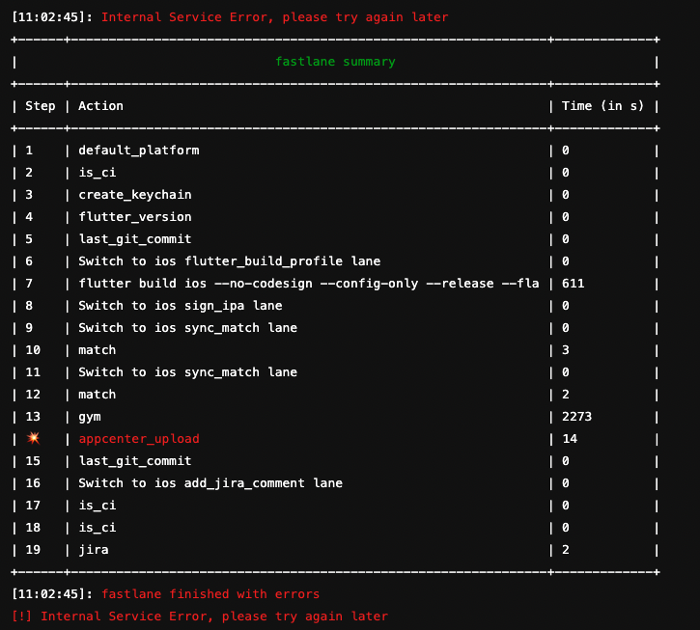Screen dimensions: 700x630
Task: Select step number 13
Action: tap(33, 417)
